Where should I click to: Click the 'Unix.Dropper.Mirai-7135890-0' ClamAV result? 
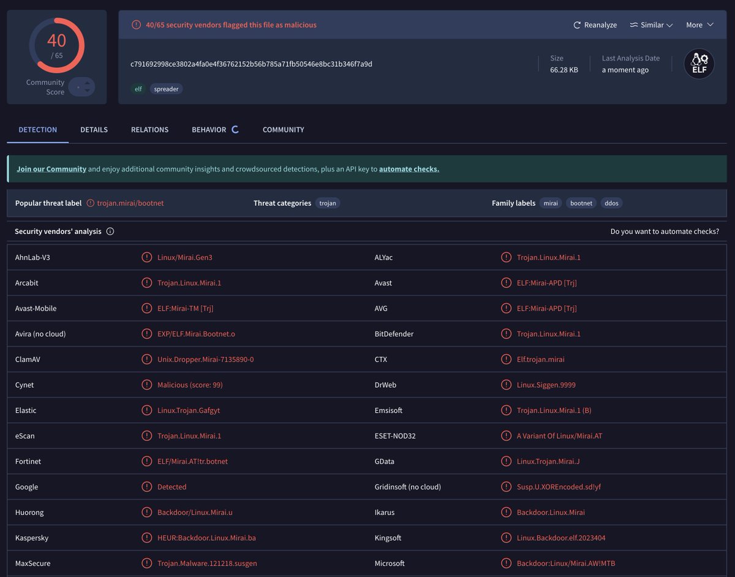tap(205, 360)
